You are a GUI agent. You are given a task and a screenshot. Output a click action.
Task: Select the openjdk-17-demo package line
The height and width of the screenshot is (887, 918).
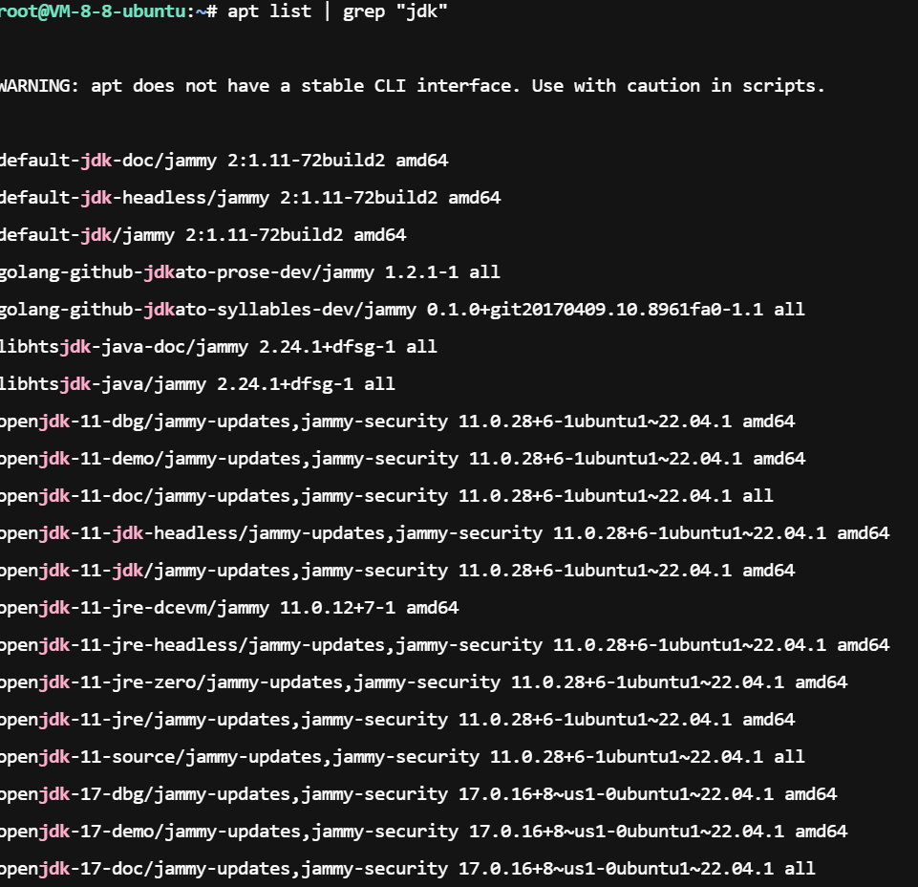tap(424, 832)
